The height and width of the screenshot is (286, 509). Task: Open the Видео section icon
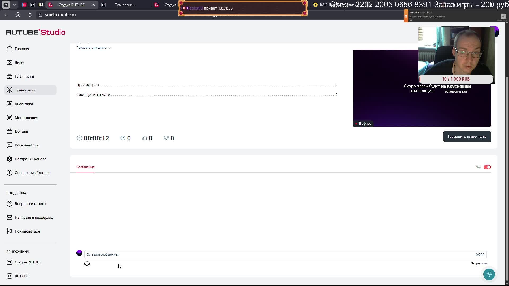10,62
